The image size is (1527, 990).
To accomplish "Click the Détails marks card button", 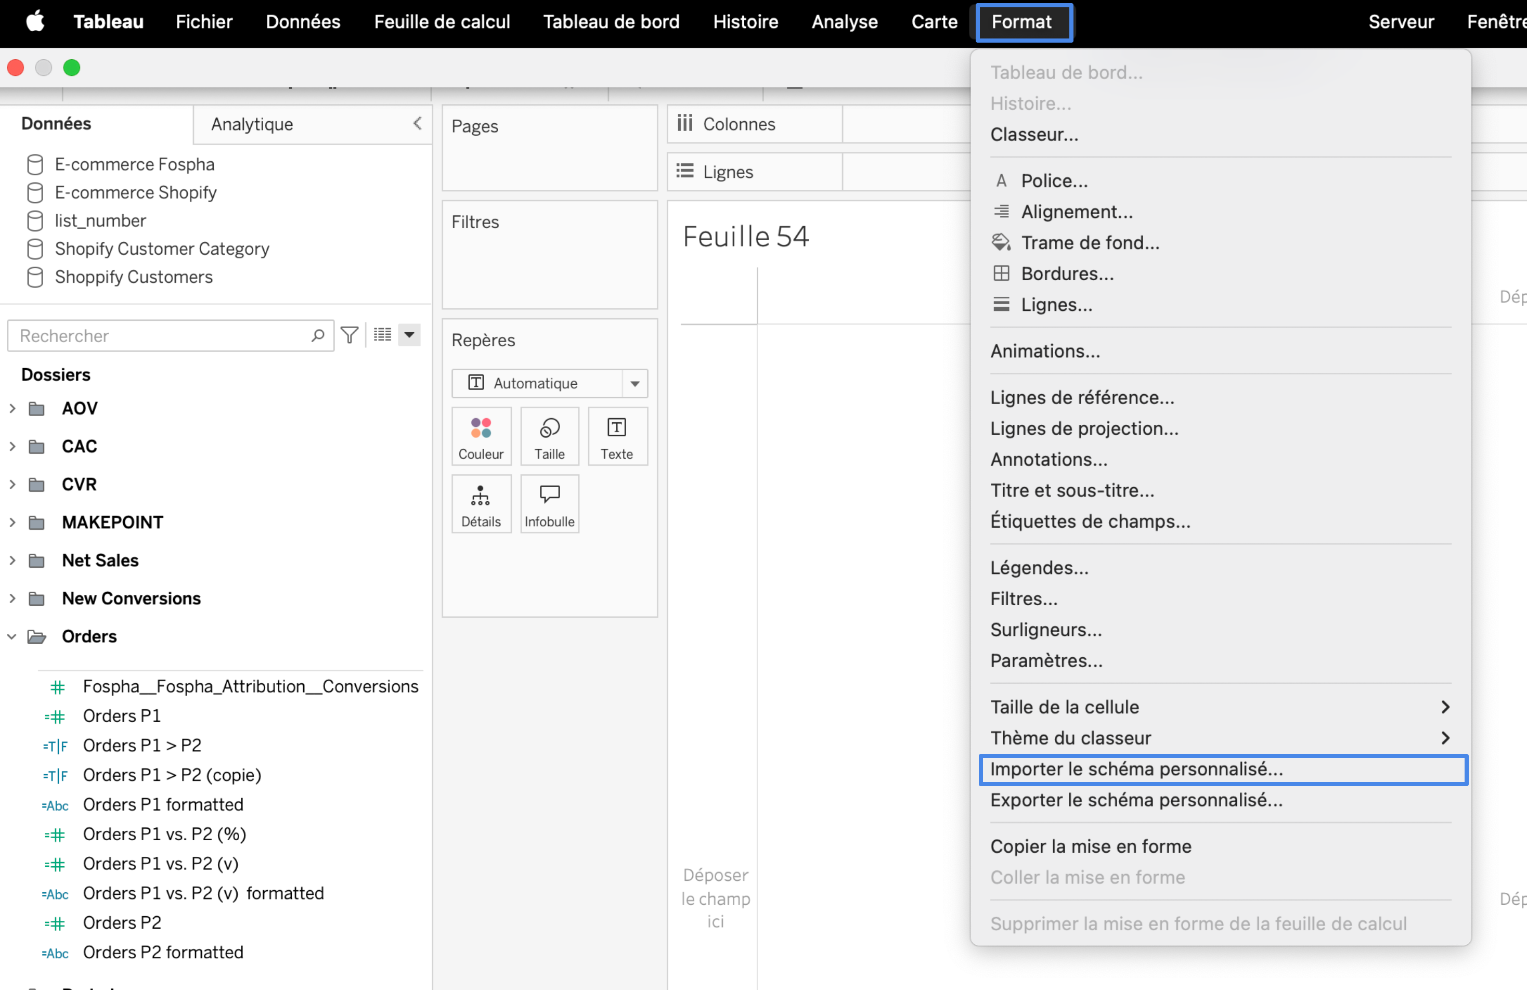I will 481,504.
